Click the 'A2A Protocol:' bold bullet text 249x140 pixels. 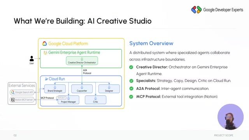click(x=148, y=88)
